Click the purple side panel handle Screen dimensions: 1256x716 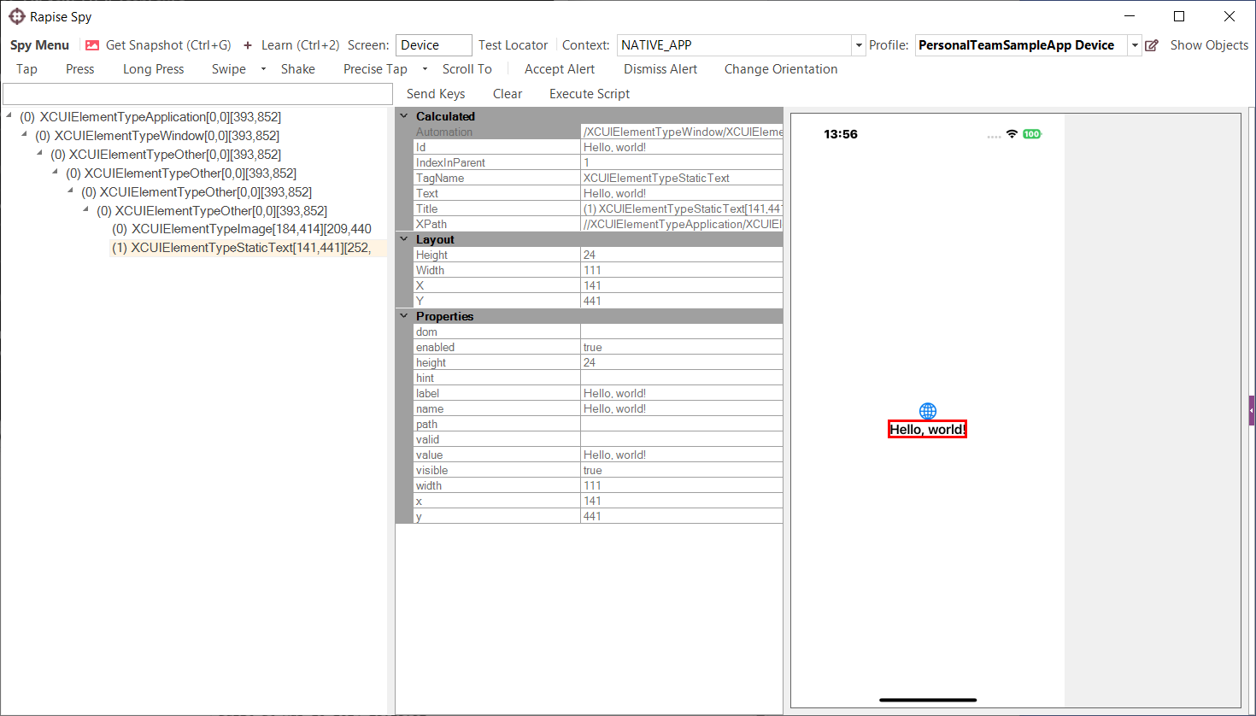click(x=1251, y=410)
